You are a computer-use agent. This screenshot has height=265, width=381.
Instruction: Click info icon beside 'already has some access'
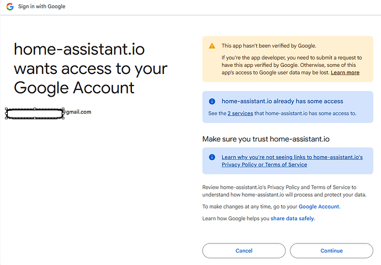(x=212, y=102)
